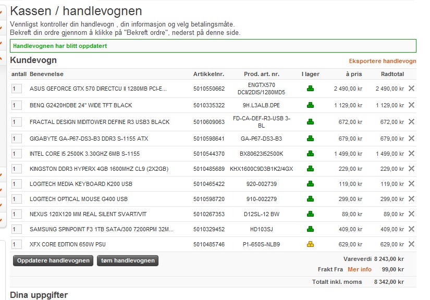
Task: Delete the Fractal Design Define R3 item
Action: [x=411, y=122]
